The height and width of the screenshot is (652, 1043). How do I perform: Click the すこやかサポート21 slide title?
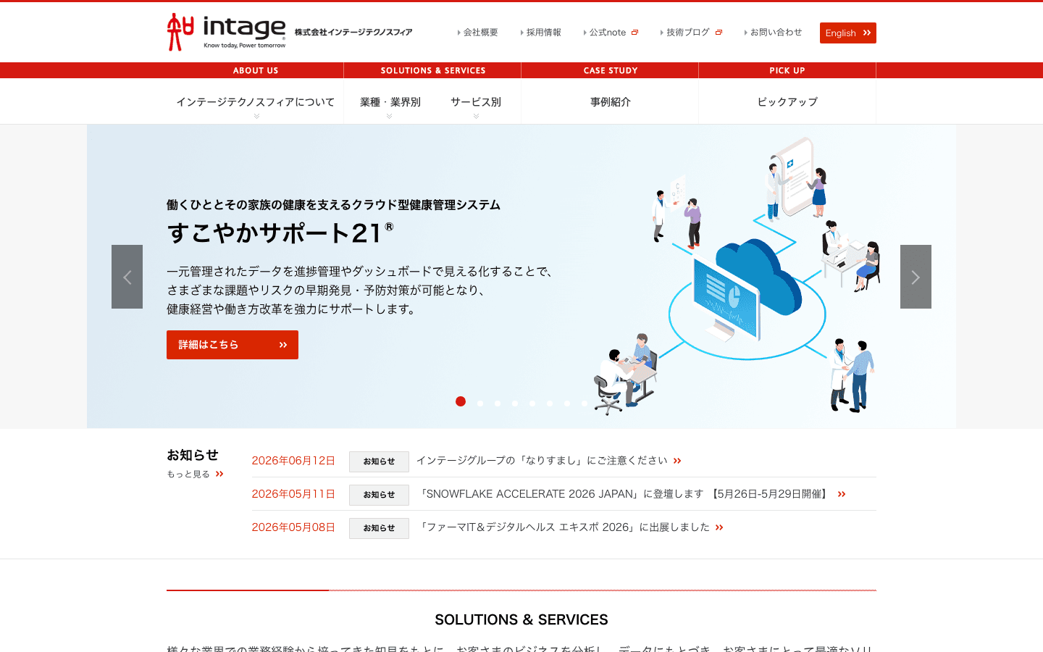281,233
